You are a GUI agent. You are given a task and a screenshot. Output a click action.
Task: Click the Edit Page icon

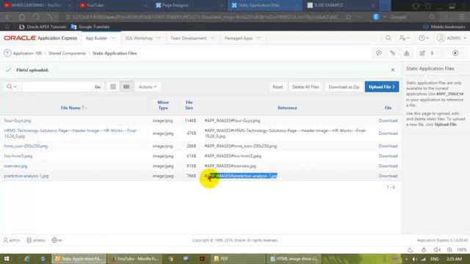click(x=422, y=53)
